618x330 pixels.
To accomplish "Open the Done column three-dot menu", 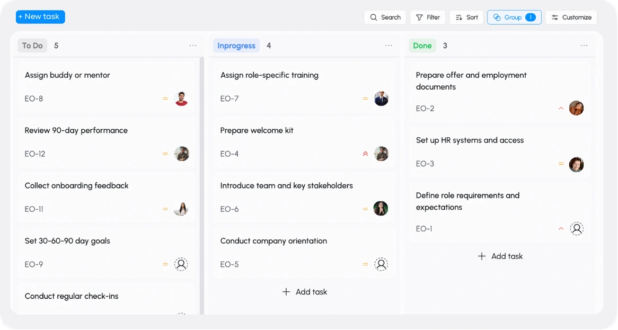I will coord(584,46).
